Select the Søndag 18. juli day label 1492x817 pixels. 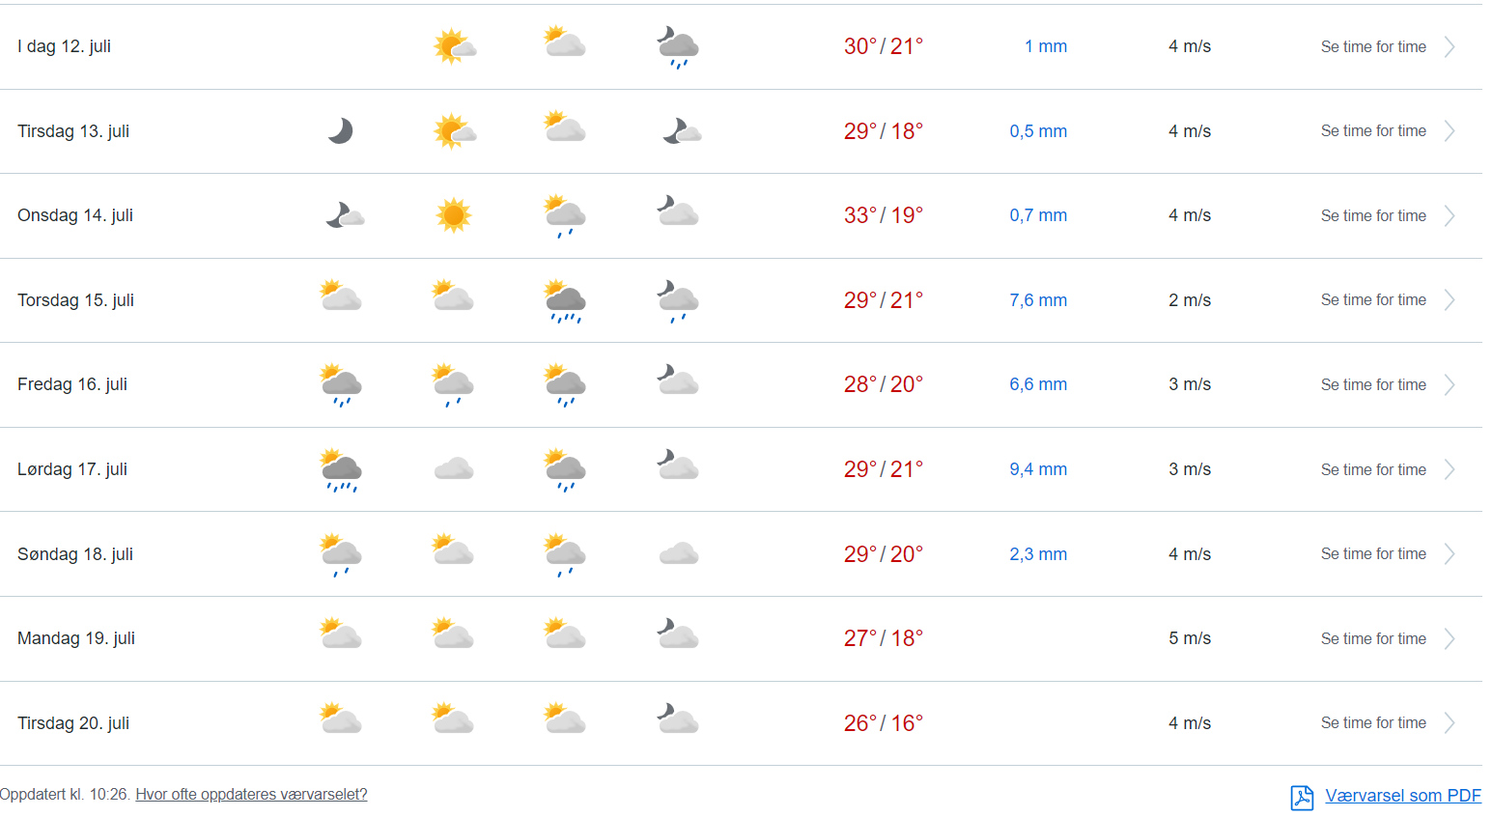(x=75, y=554)
